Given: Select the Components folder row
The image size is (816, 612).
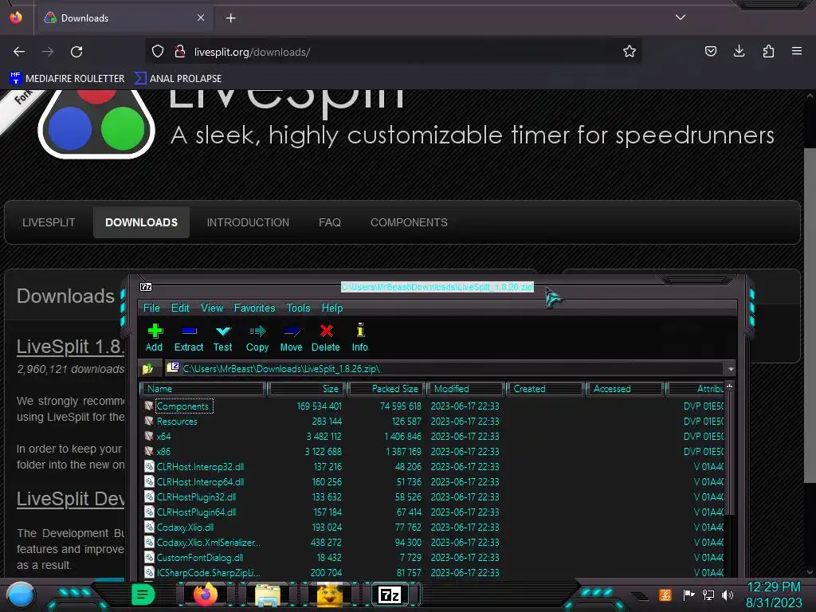Looking at the screenshot, I should 432,406.
